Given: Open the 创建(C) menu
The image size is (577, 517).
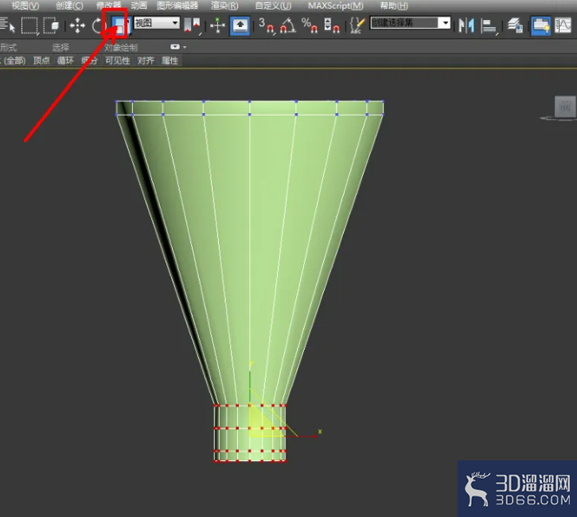Looking at the screenshot, I should point(69,6).
